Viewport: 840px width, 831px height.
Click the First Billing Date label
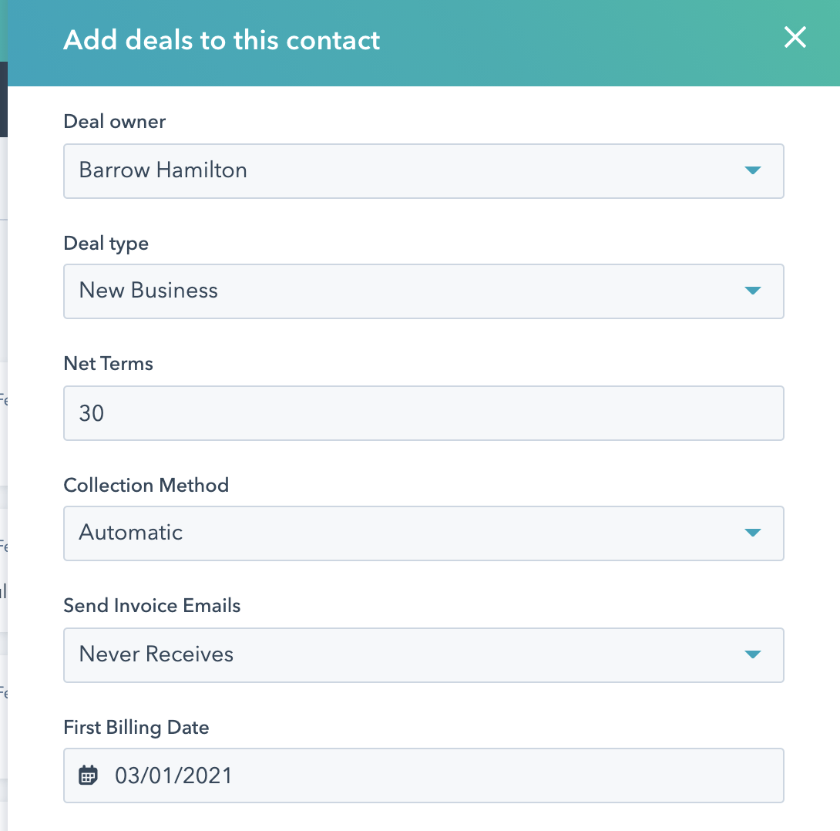(x=136, y=727)
